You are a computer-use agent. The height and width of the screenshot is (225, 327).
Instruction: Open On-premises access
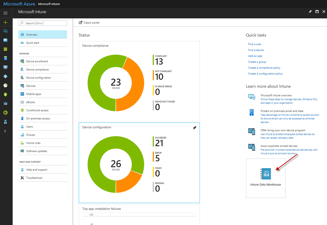point(42,118)
